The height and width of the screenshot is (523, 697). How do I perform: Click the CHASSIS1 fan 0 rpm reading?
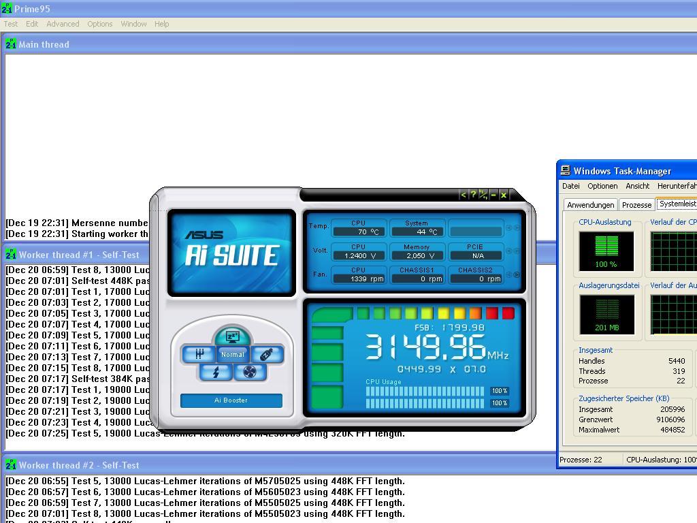(417, 279)
